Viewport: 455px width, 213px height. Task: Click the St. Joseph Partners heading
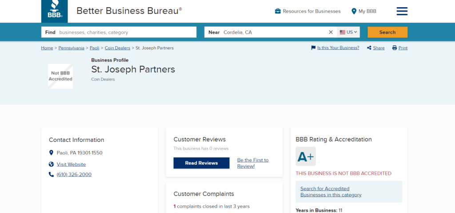(x=133, y=69)
